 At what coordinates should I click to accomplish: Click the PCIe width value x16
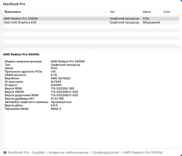[53, 71]
